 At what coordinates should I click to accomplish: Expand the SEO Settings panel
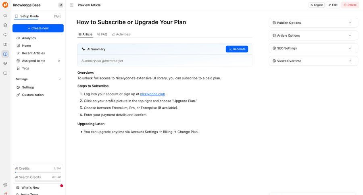(313, 48)
